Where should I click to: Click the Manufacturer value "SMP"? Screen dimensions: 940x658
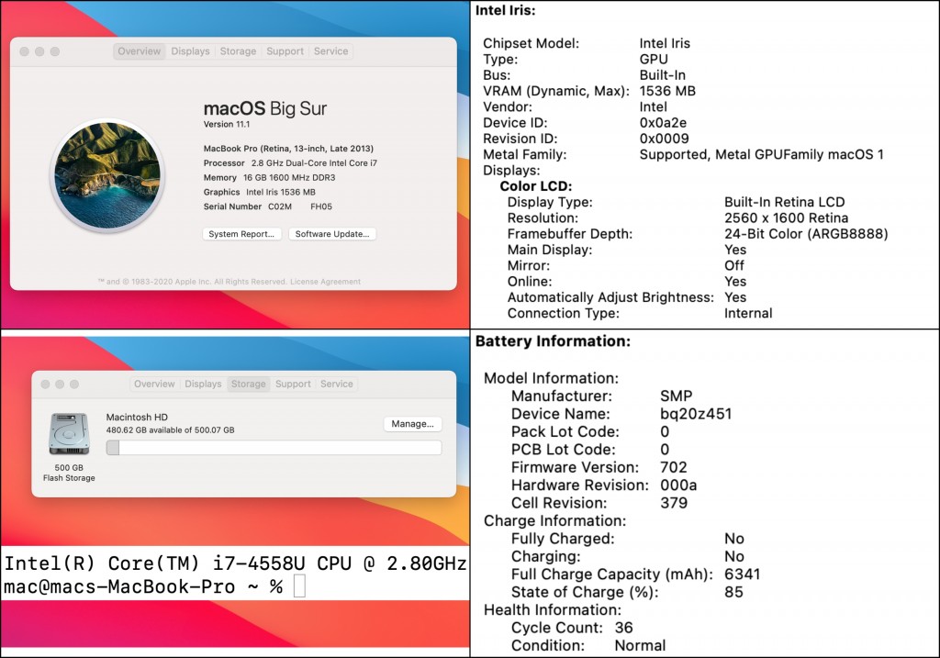677,396
